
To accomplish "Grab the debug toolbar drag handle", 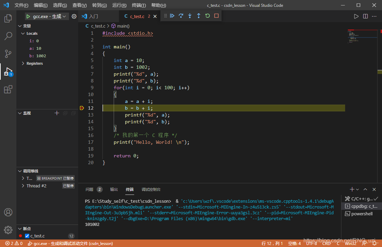I will point(166,16).
